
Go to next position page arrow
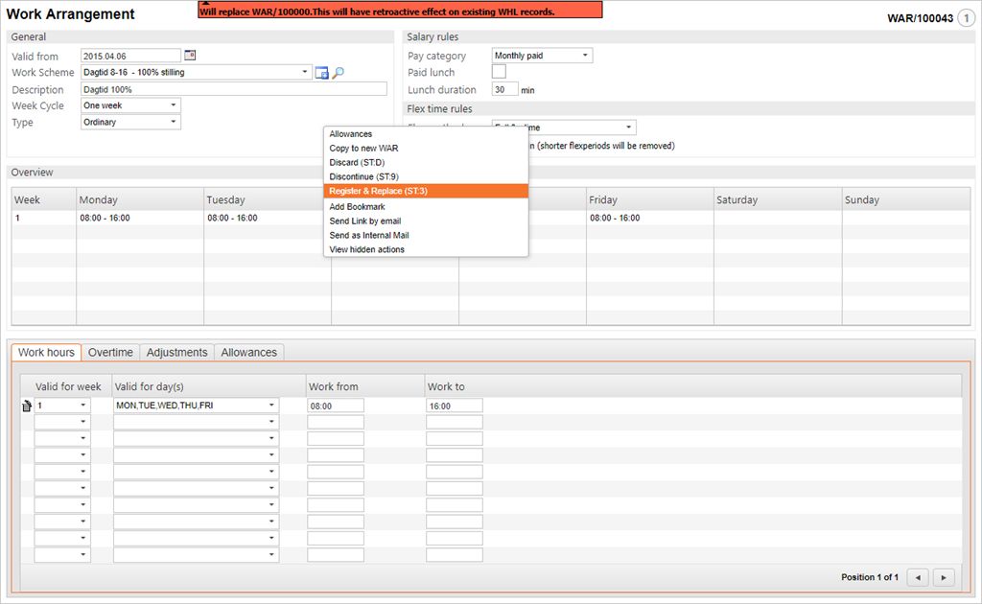click(945, 577)
